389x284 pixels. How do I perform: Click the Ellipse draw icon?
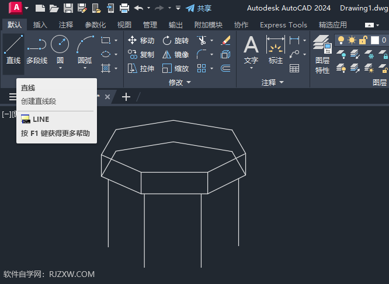[x=106, y=54]
